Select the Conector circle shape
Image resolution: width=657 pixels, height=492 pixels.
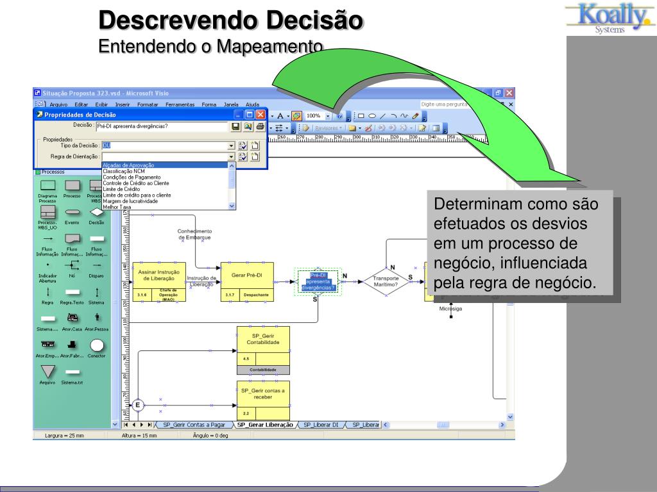[96, 345]
